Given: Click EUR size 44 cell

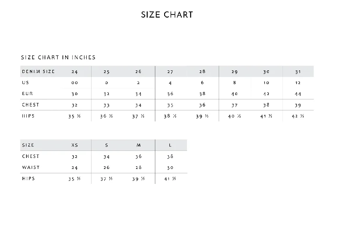Looking at the screenshot, I should pyautogui.click(x=298, y=94).
